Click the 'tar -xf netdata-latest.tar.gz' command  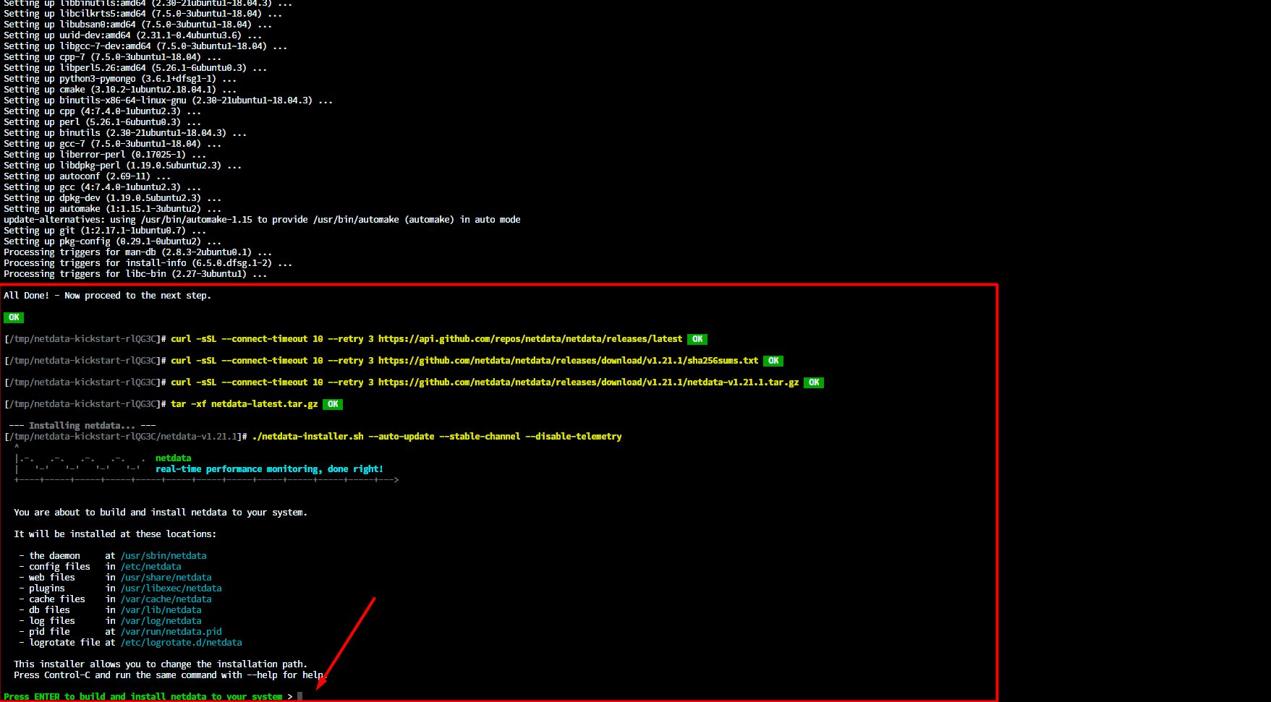click(x=245, y=404)
